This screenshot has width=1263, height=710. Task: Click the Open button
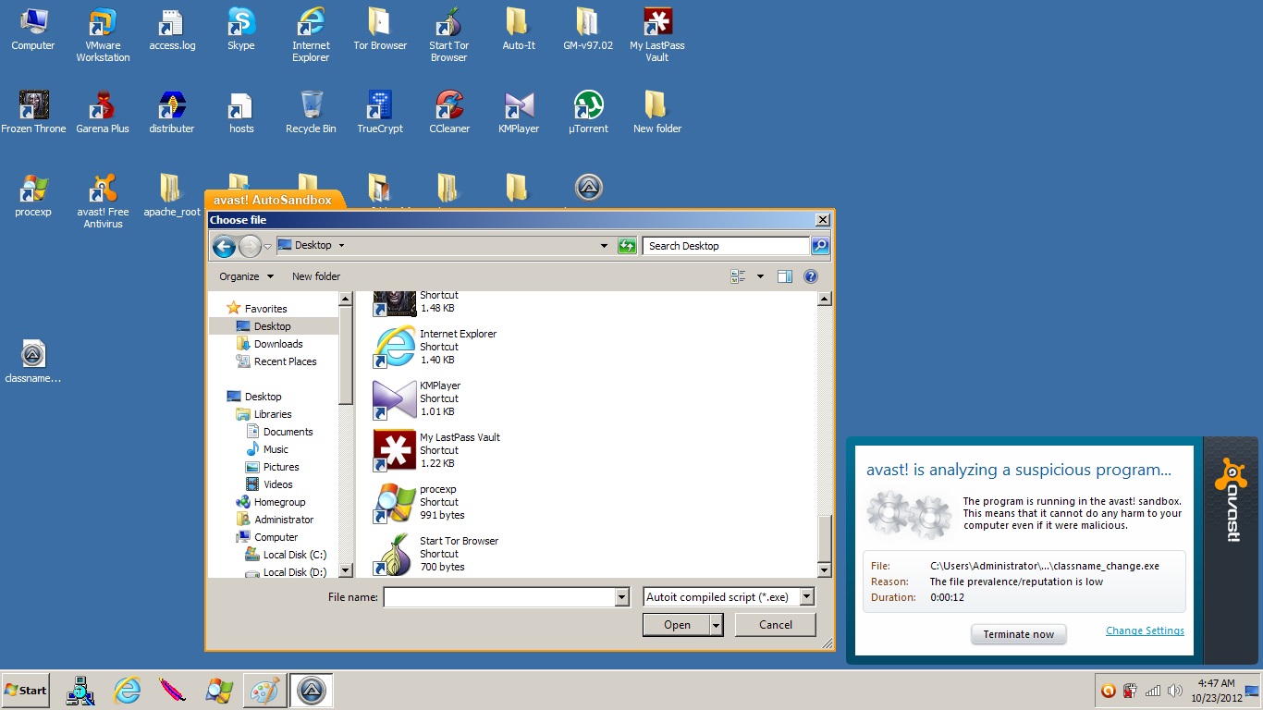(677, 625)
